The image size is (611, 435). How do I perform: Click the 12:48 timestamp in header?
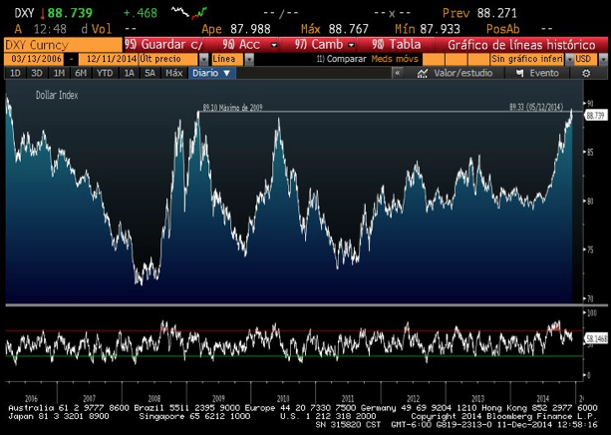click(x=50, y=29)
